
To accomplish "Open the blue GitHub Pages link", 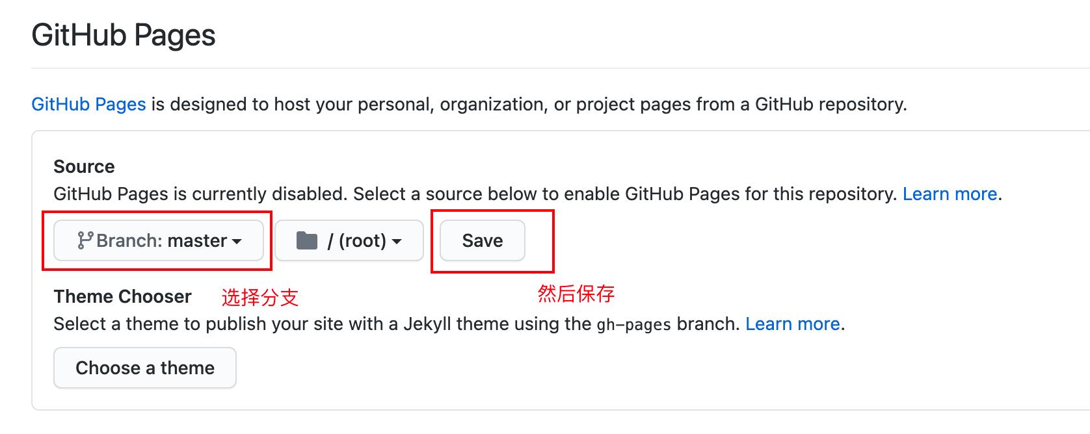I will click(88, 104).
